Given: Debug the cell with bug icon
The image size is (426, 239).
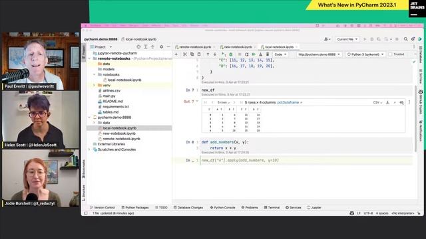Looking at the screenshot, I should coord(231,54).
